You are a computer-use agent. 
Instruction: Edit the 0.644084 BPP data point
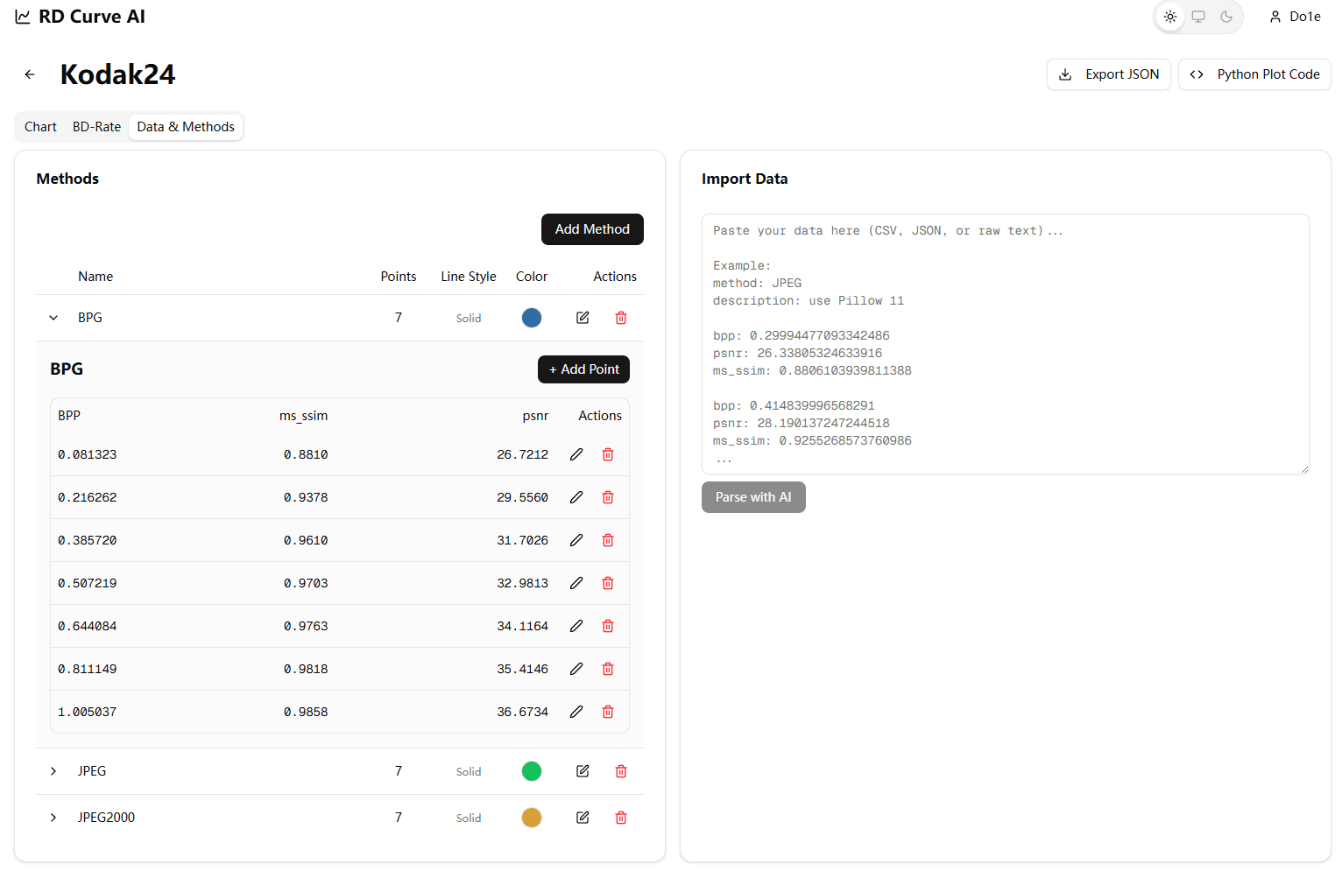pos(576,626)
